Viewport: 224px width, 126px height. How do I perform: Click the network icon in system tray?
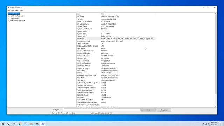[x=206, y=124]
